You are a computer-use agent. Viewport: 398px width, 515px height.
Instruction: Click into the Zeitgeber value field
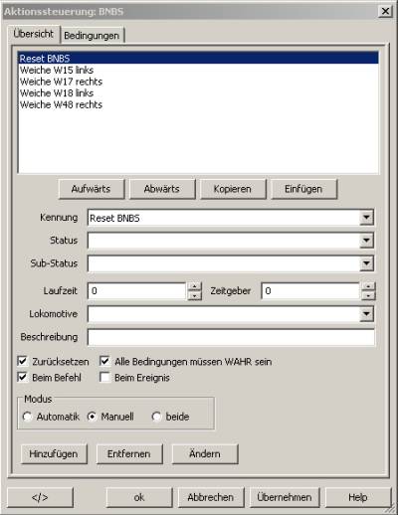click(x=310, y=291)
